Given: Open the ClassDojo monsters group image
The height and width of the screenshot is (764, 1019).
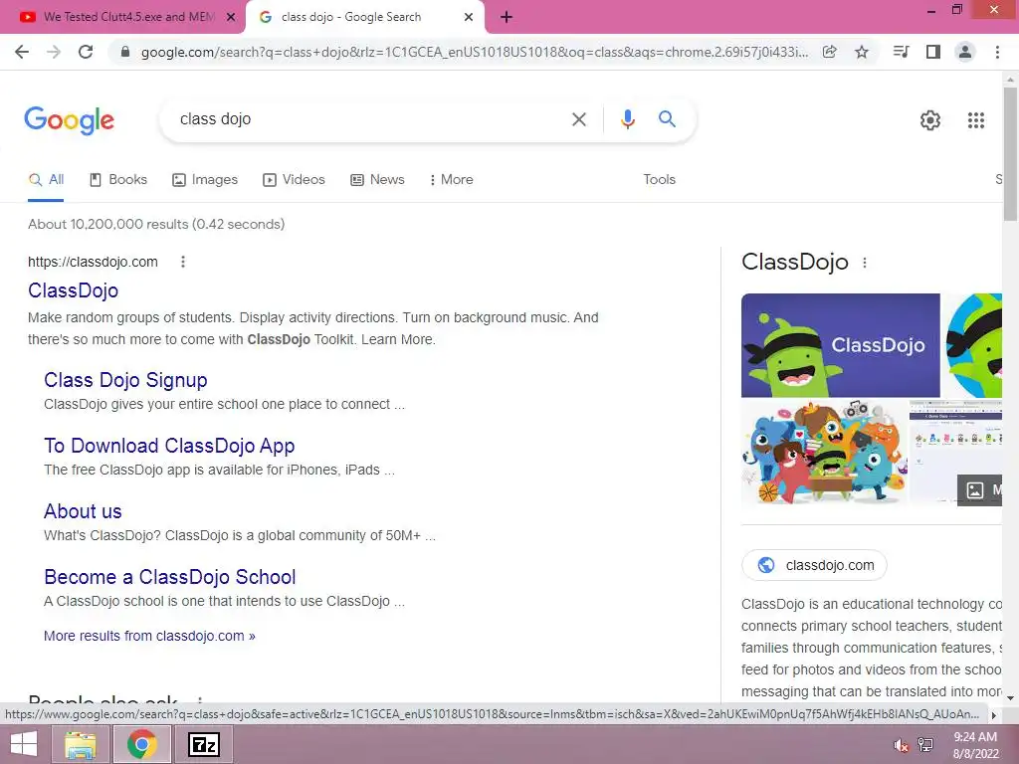Looking at the screenshot, I should point(824,453).
